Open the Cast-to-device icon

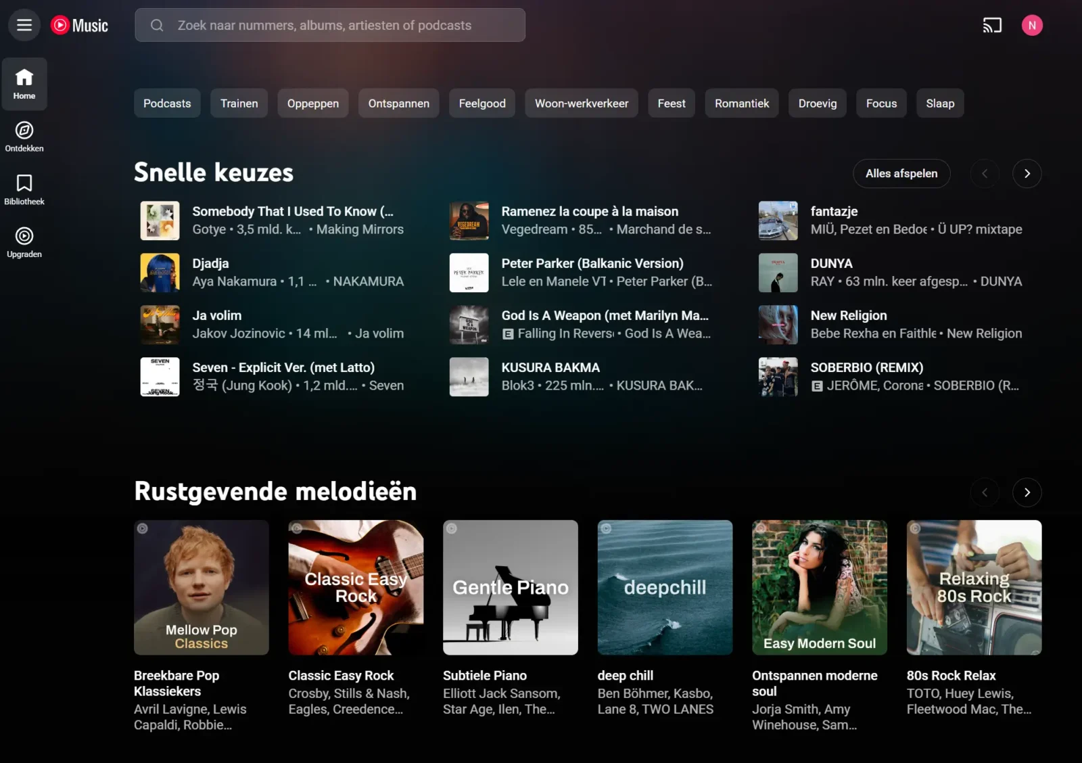(x=992, y=25)
